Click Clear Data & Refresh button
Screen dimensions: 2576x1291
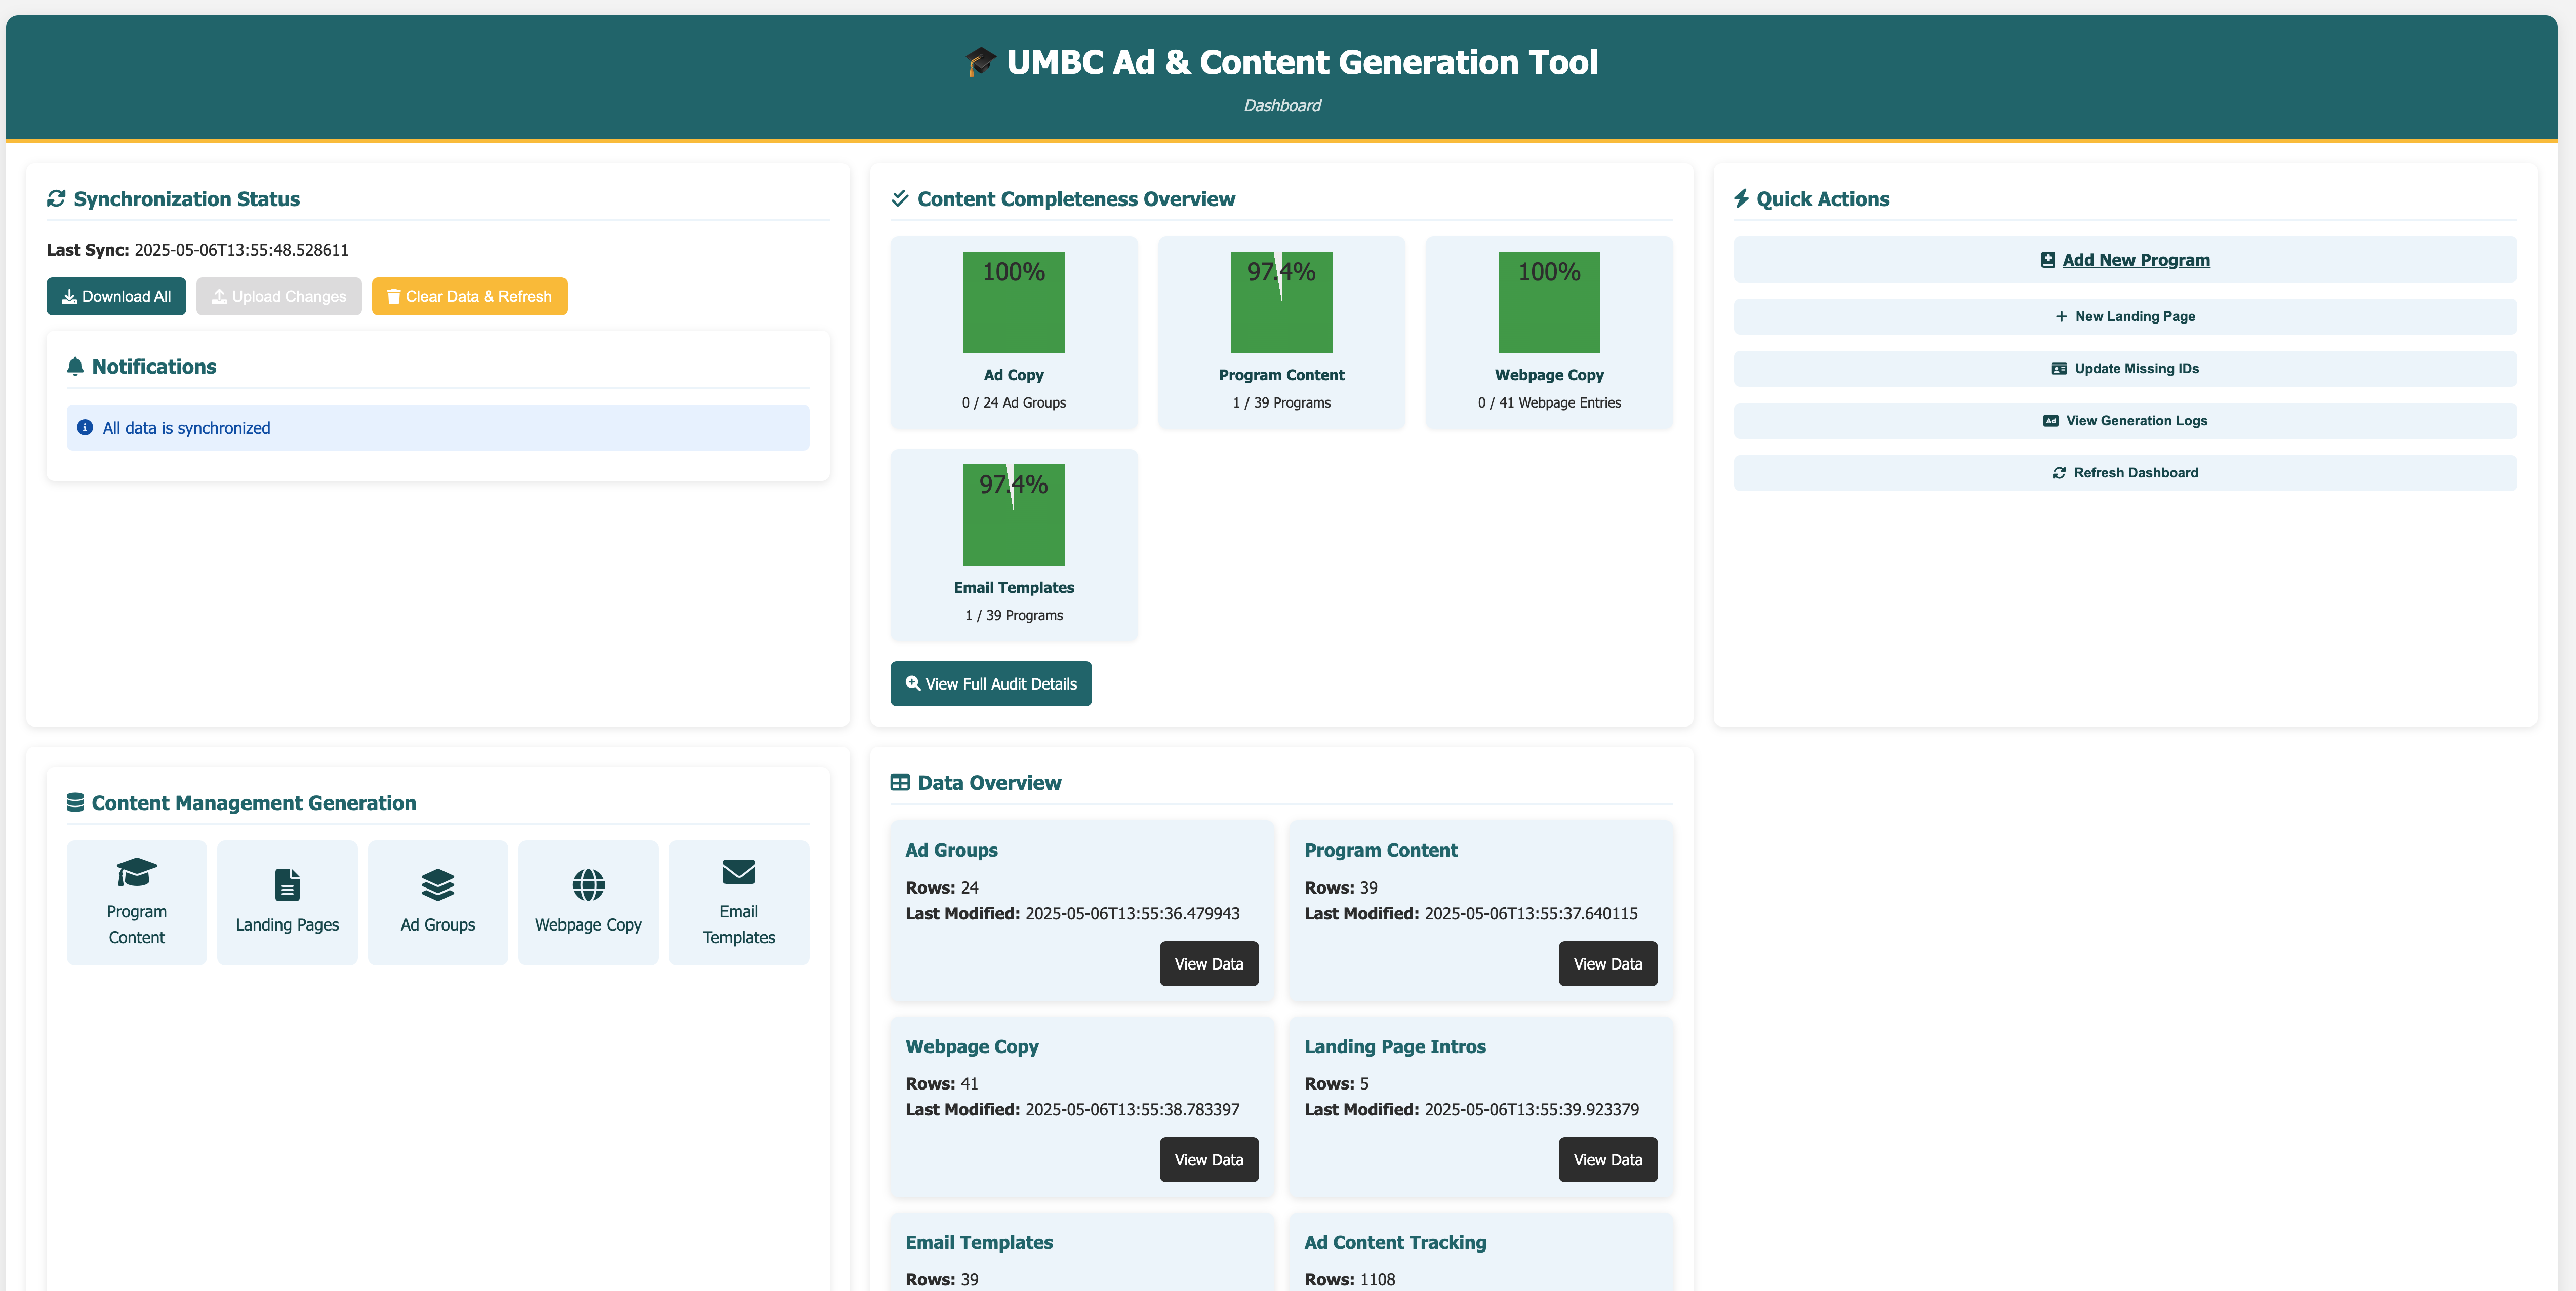[469, 297]
